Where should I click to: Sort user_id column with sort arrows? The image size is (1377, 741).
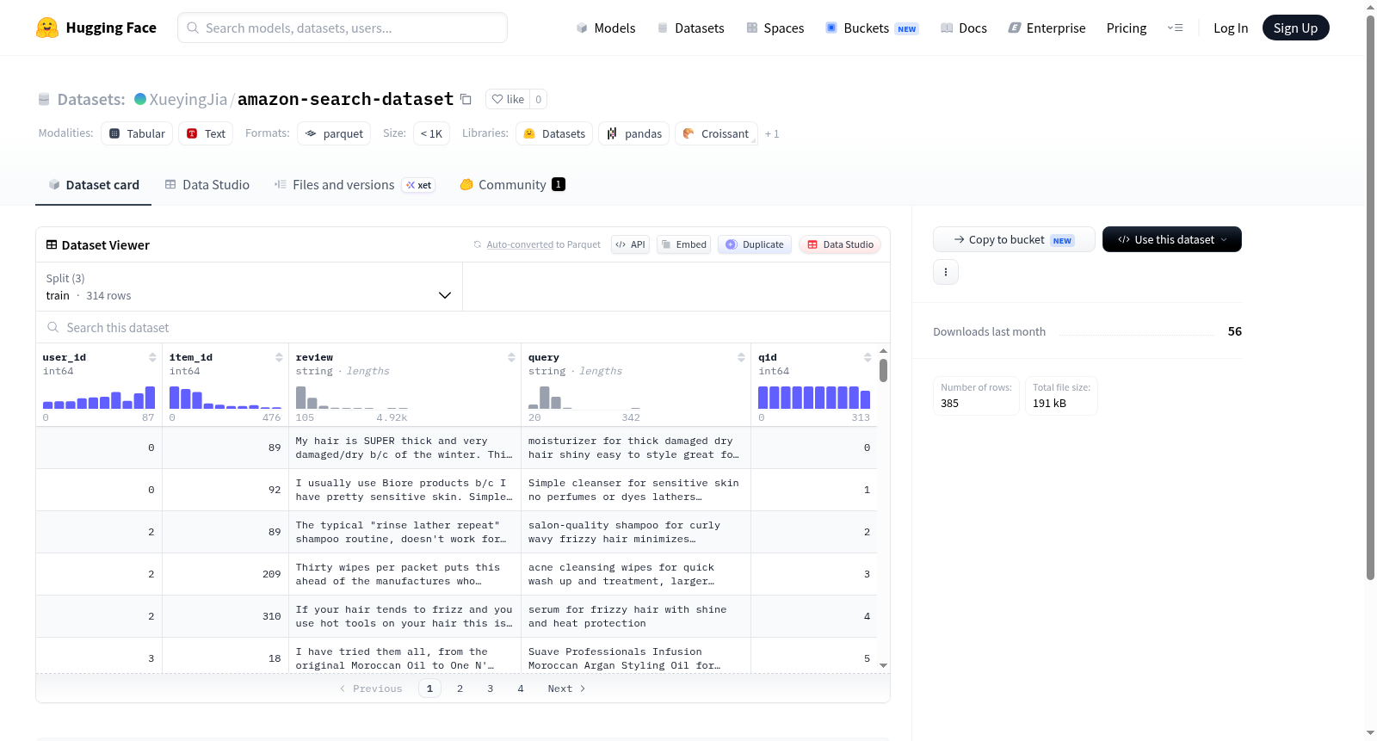coord(152,357)
